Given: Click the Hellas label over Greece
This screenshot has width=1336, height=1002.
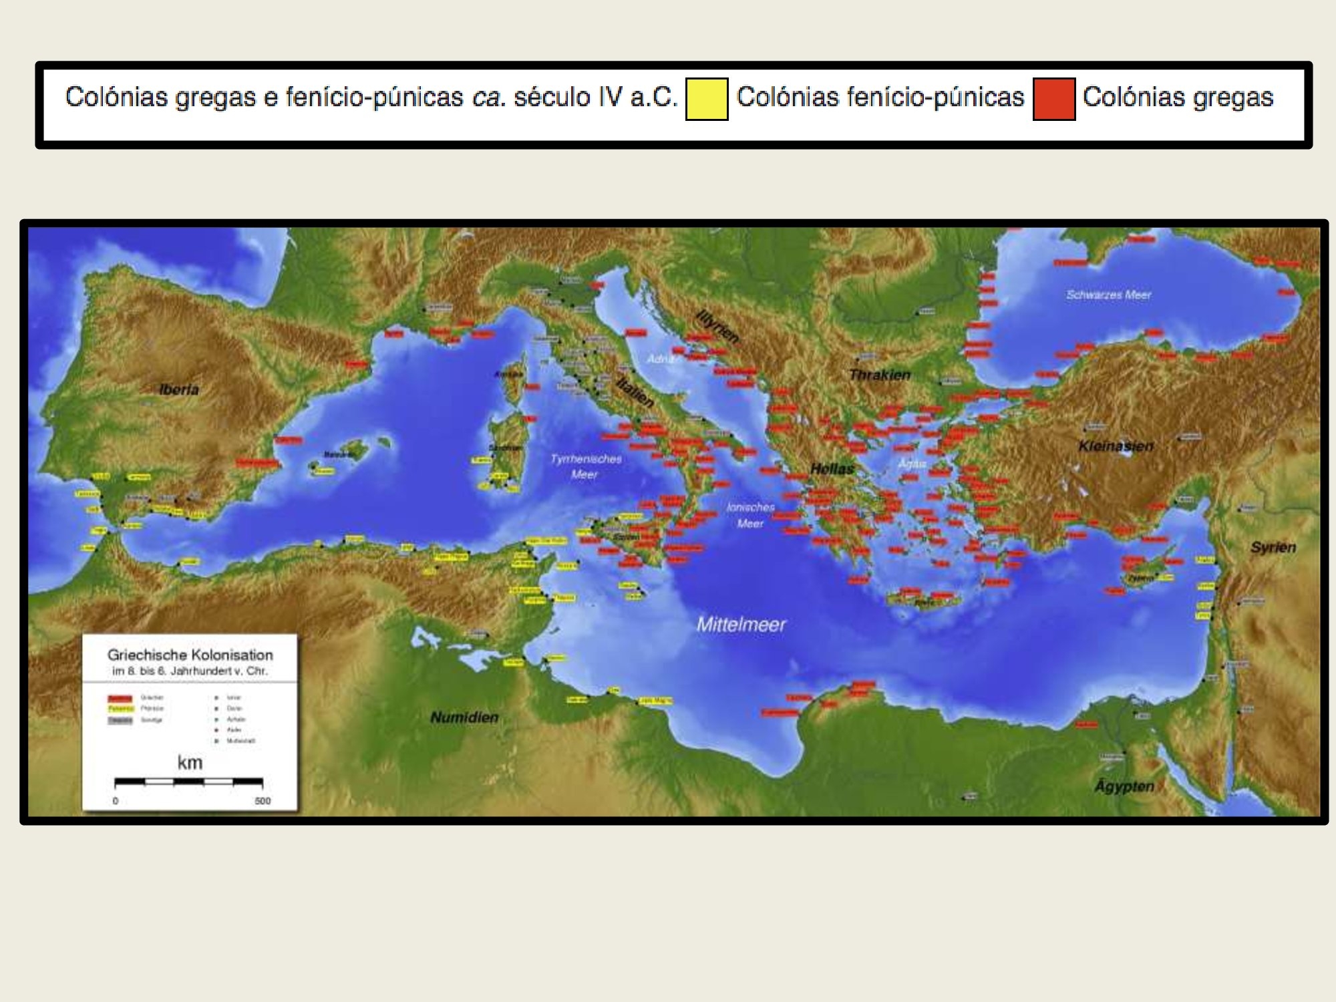Looking at the screenshot, I should pyautogui.click(x=832, y=469).
